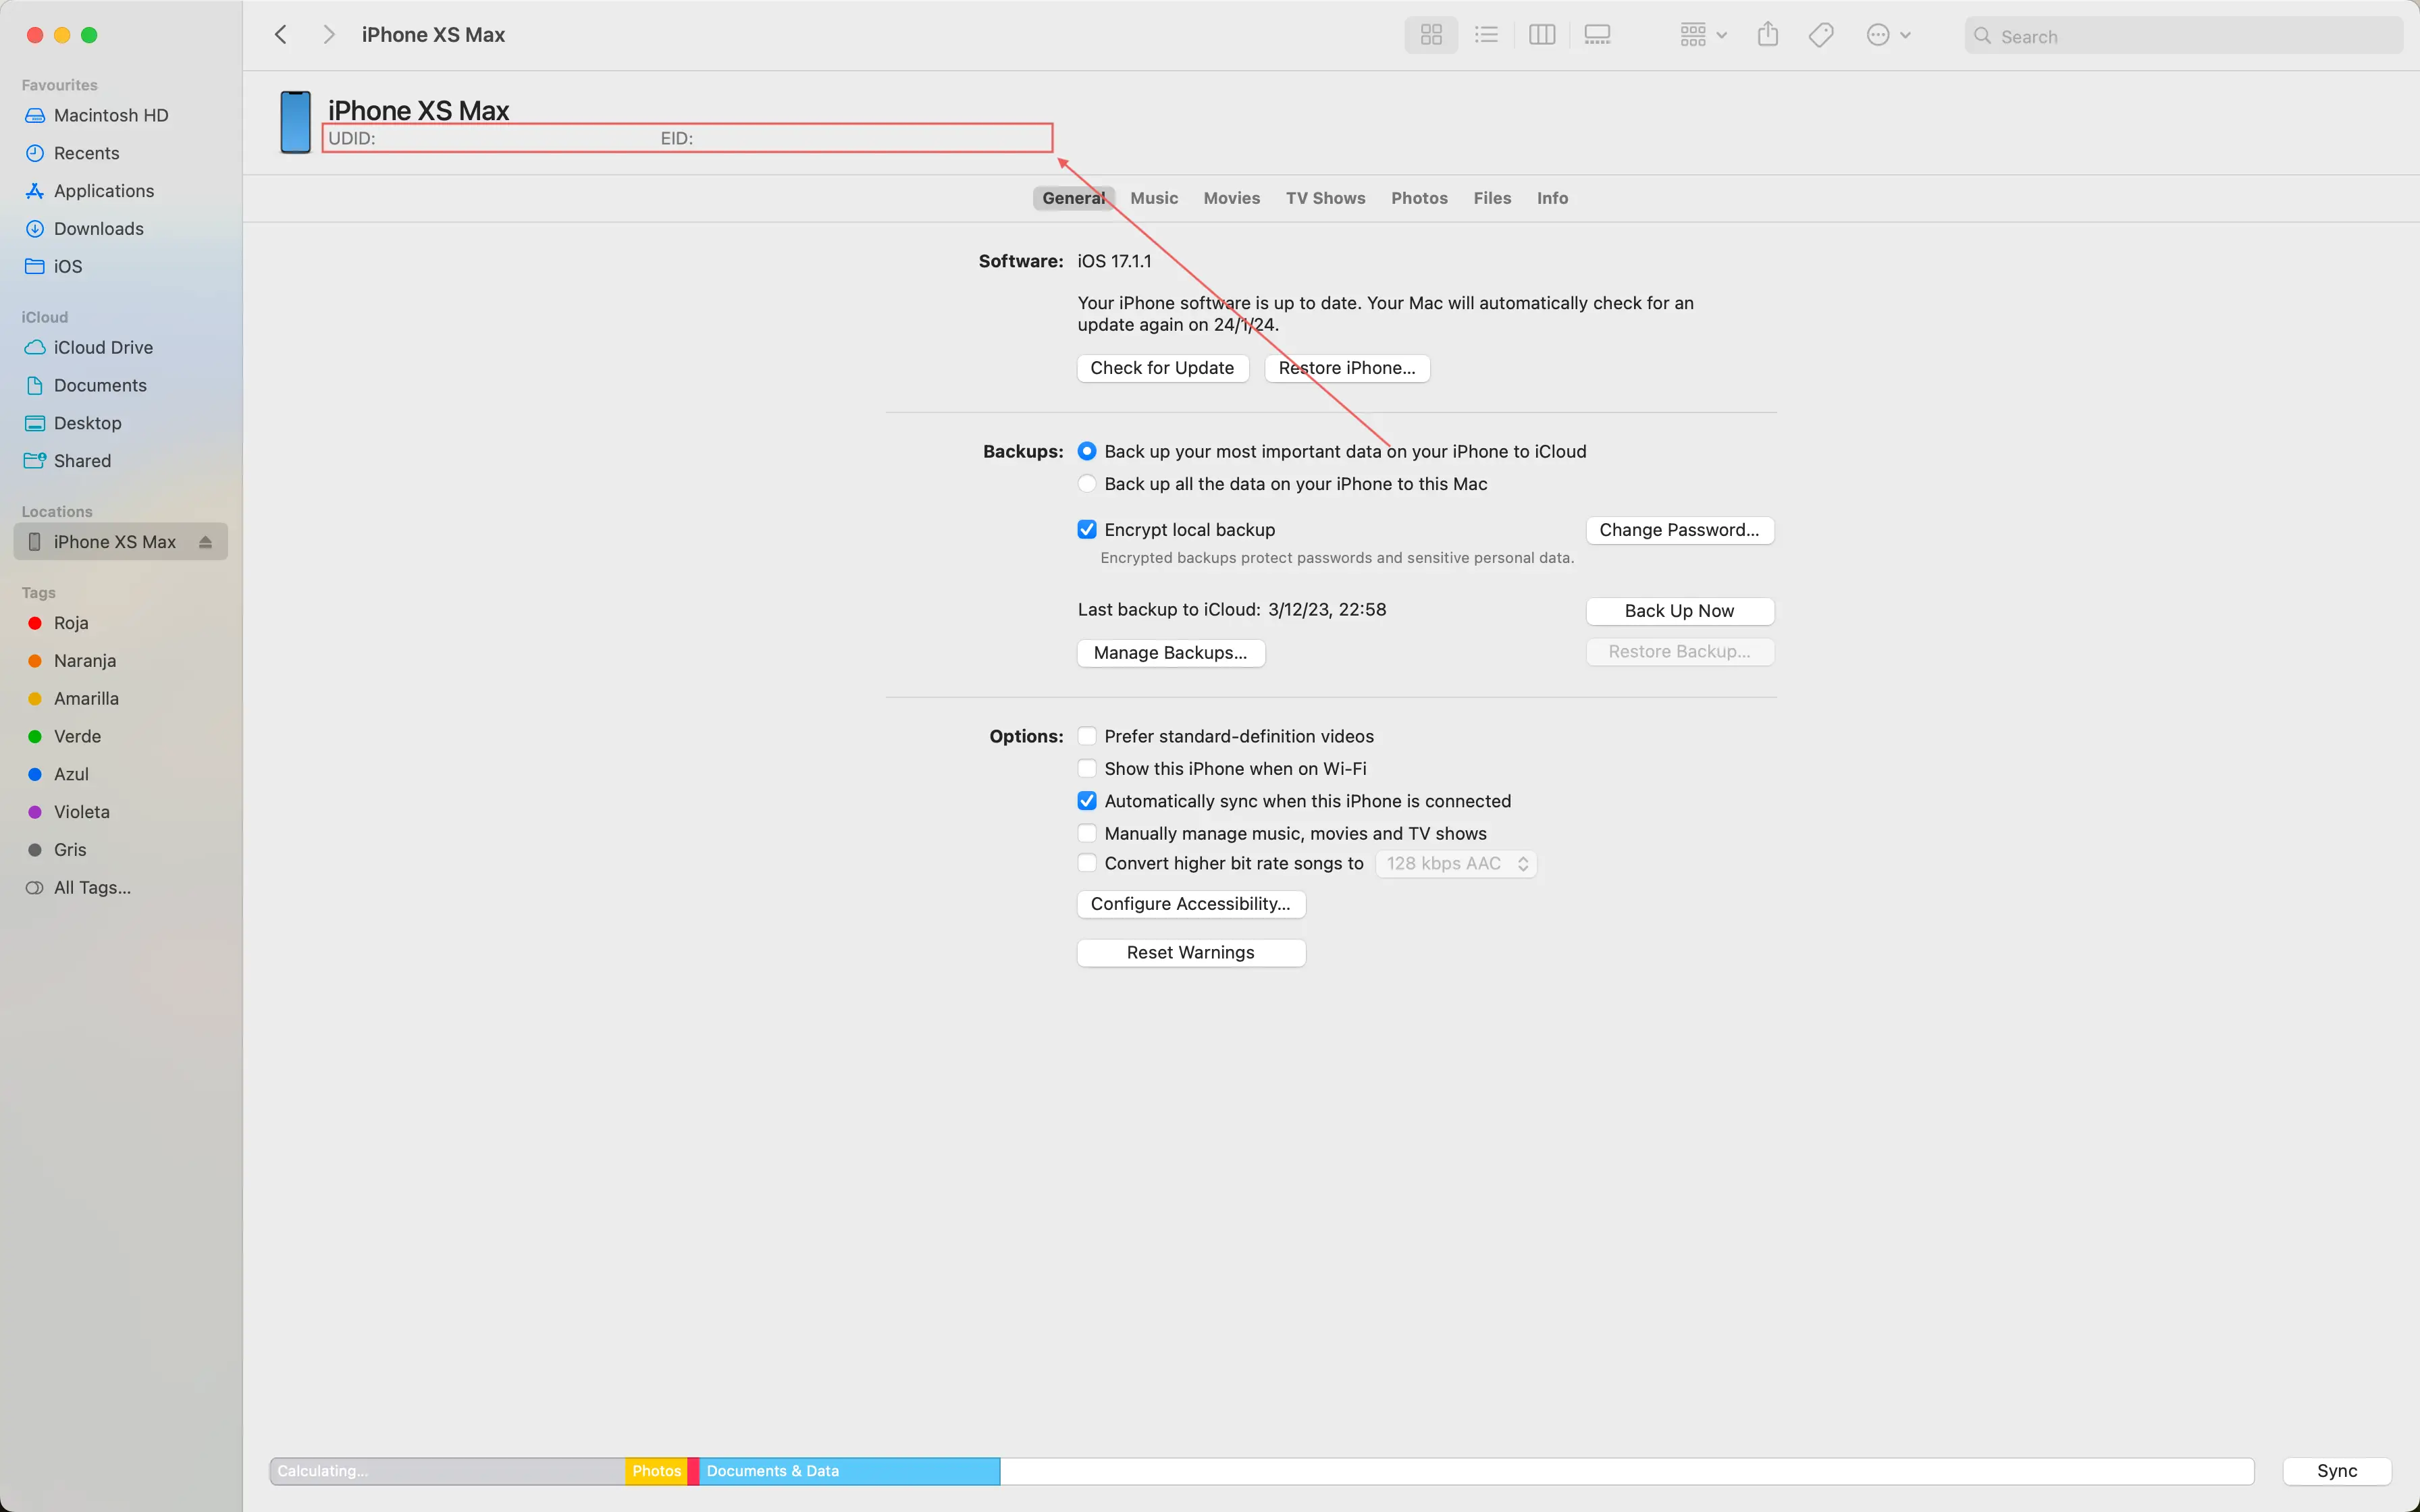Click Check for Update

[1162, 368]
